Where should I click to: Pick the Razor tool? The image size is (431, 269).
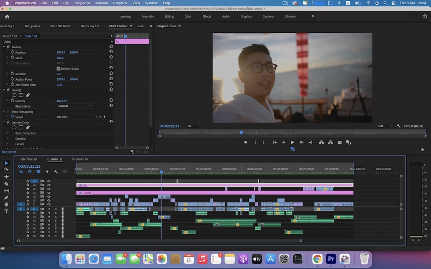tap(6, 184)
